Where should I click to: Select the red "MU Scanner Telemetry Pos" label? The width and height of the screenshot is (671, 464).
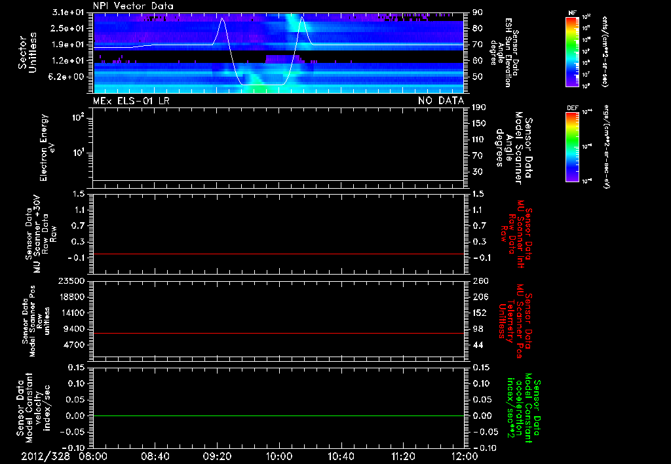(515, 321)
